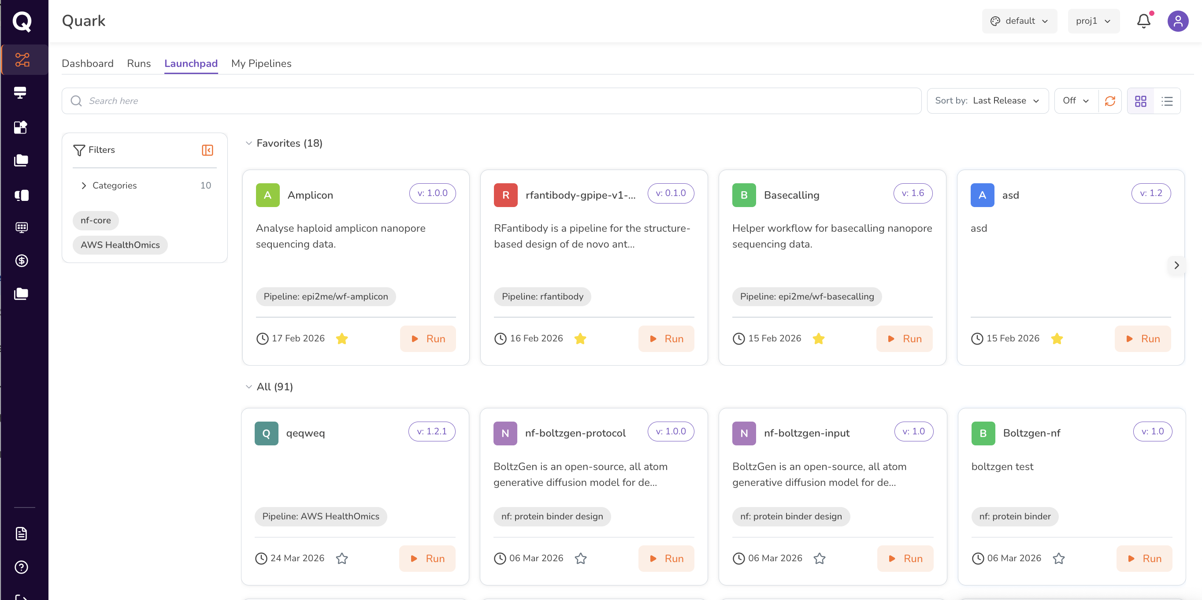Switch to list view
The width and height of the screenshot is (1202, 600).
tap(1167, 101)
